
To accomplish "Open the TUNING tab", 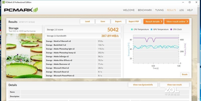I will [x=159, y=10].
